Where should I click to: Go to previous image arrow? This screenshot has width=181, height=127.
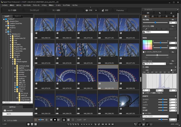pyautogui.click(x=106, y=124)
